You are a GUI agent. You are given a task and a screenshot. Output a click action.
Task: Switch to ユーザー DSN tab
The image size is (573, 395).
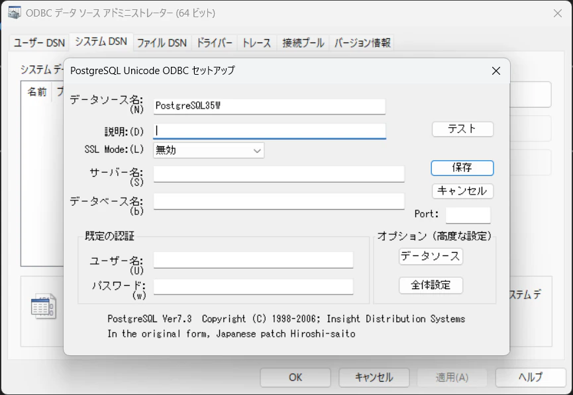[39, 43]
